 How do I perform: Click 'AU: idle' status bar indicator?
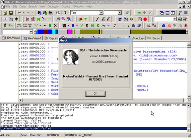coord(5,135)
